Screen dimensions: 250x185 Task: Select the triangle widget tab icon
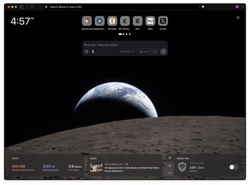(x=170, y=166)
